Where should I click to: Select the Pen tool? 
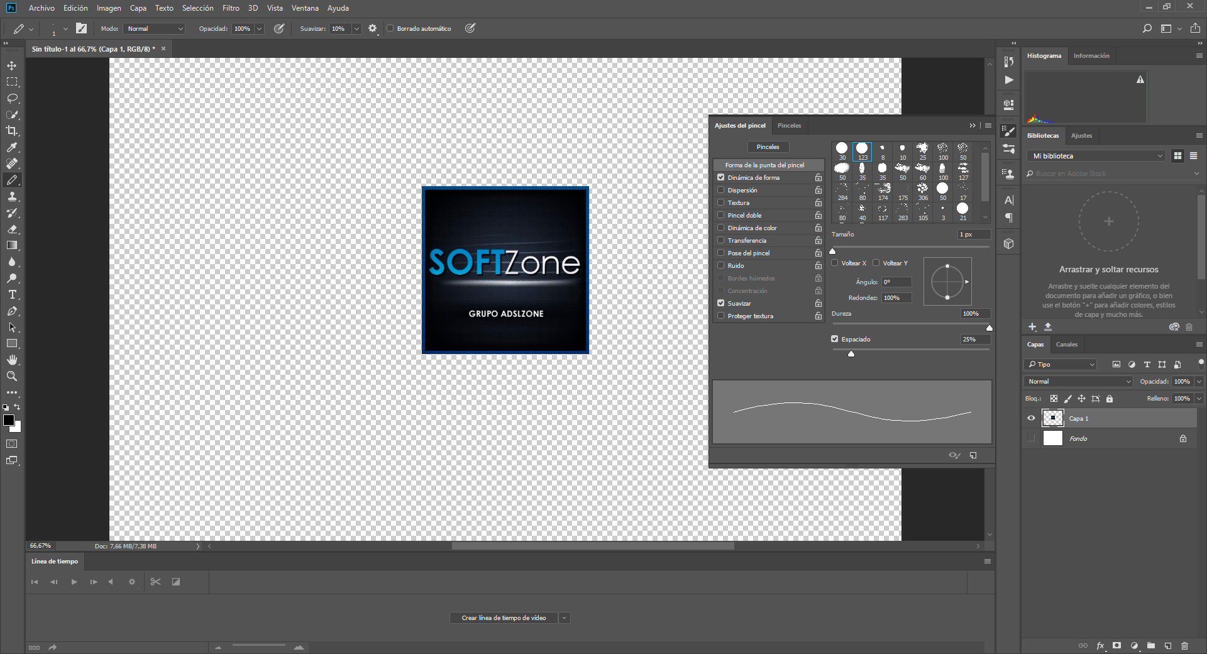pyautogui.click(x=12, y=311)
